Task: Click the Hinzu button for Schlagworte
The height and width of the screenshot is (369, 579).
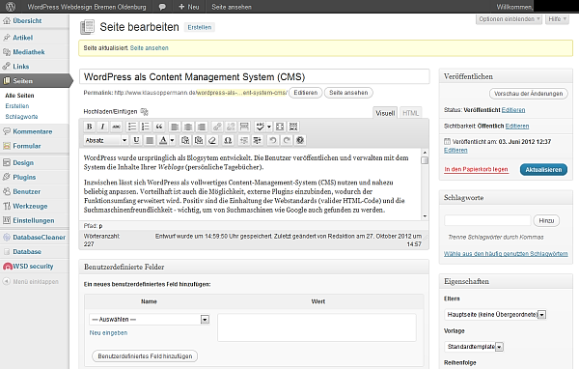Action: pos(546,221)
